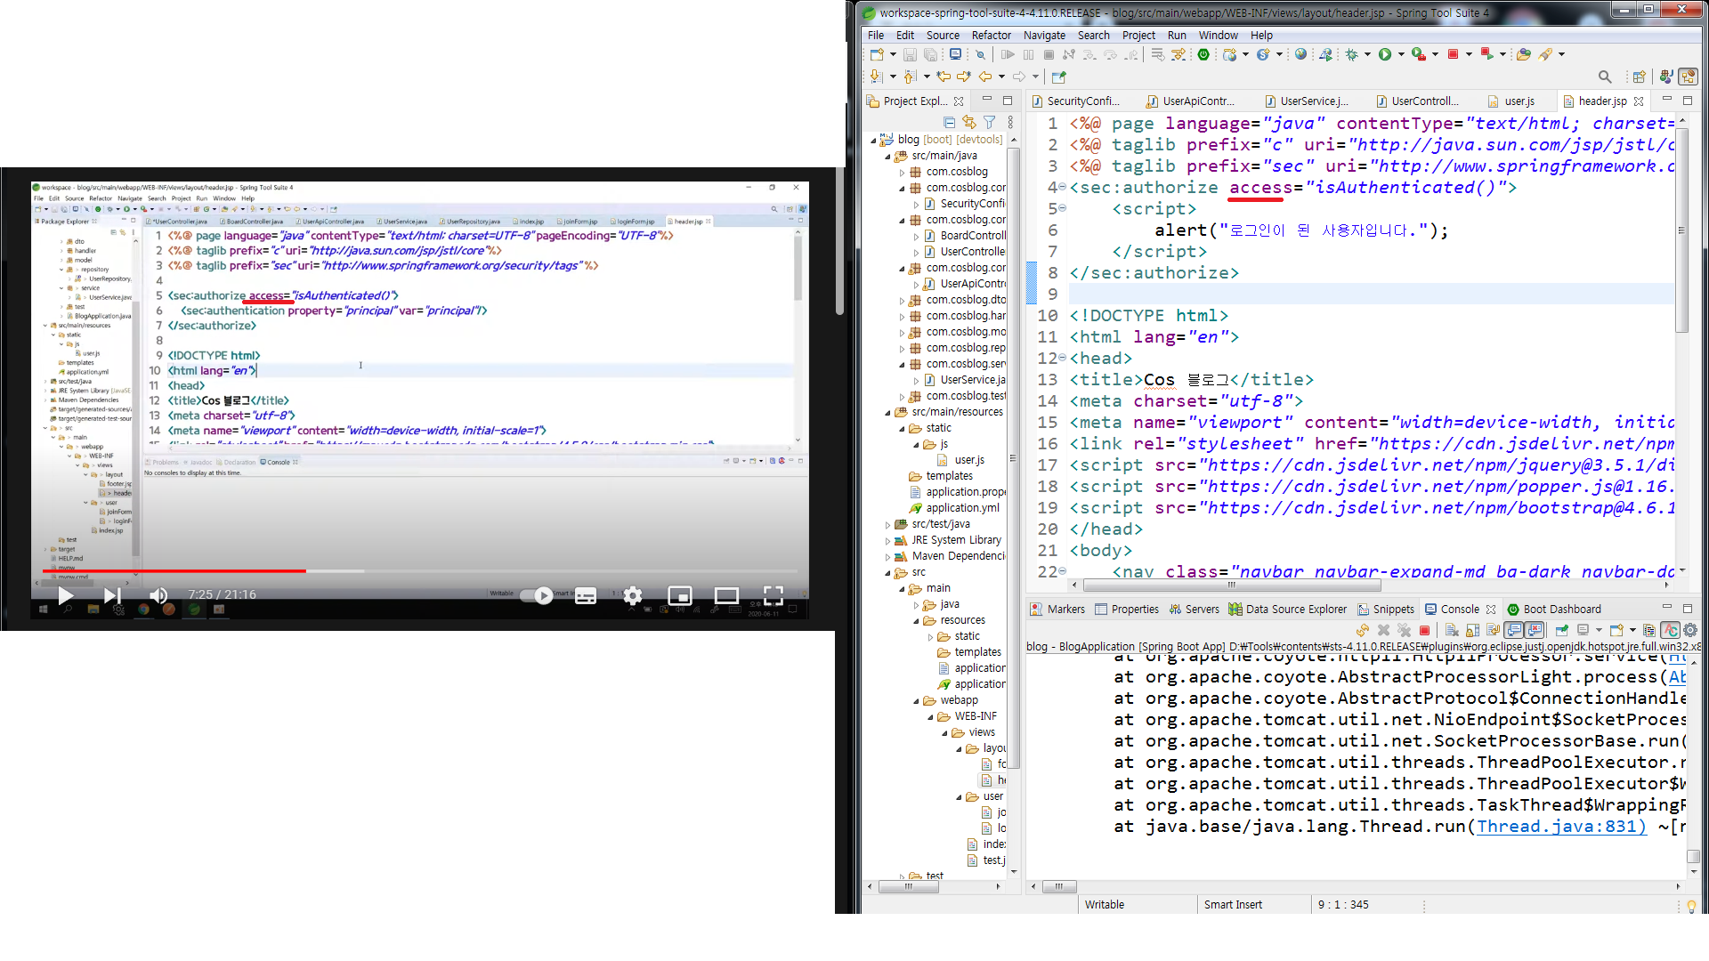Click the Debug bug icon
Image resolution: width=1709 pixels, height=961 pixels.
point(1351,54)
